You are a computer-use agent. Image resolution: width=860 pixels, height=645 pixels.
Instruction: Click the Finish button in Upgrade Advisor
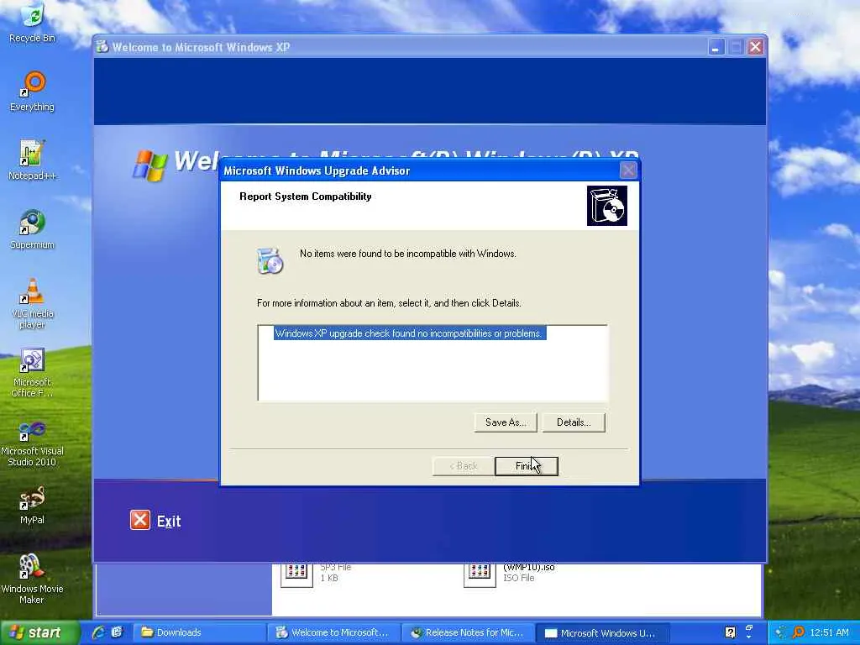526,466
